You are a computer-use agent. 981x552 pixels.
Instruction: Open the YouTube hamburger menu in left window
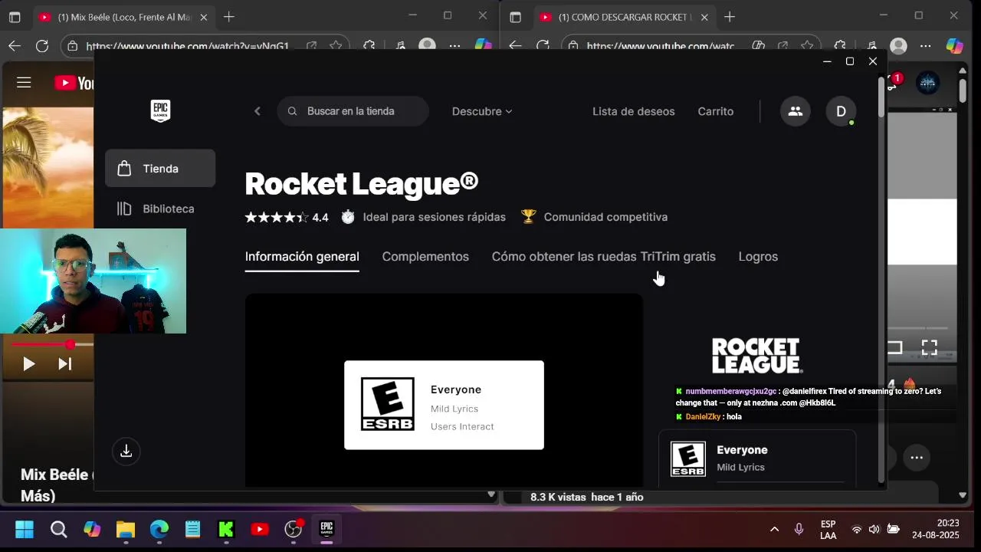pos(24,83)
